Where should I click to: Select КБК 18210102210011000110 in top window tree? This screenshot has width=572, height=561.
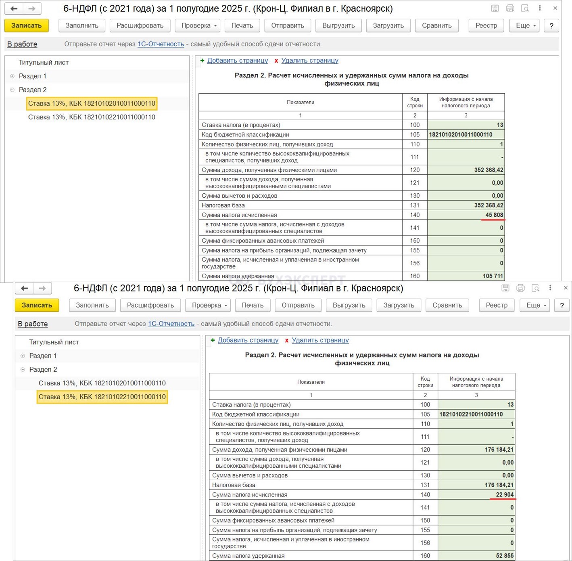click(92, 117)
